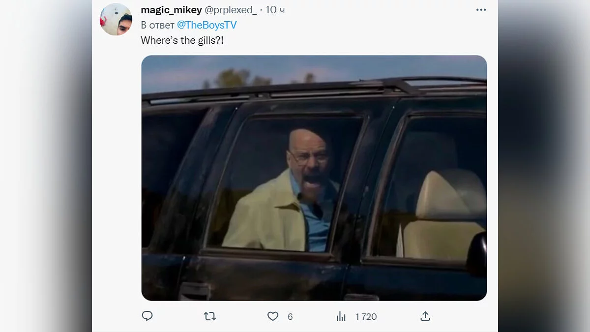This screenshot has width=590, height=332.
Task: Click the 1 720 views count
Action: [x=366, y=317]
